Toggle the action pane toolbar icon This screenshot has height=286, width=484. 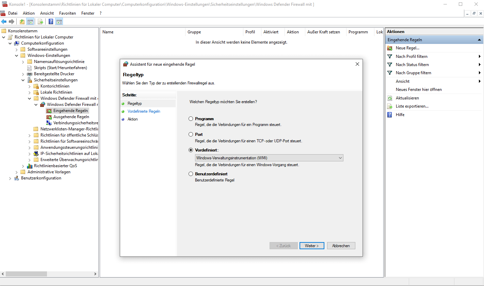coord(59,21)
